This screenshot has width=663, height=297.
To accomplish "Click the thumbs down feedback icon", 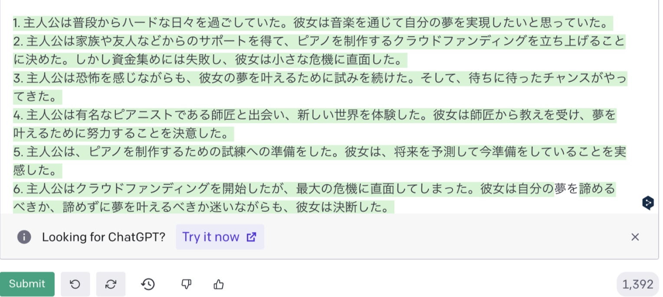I will 186,284.
